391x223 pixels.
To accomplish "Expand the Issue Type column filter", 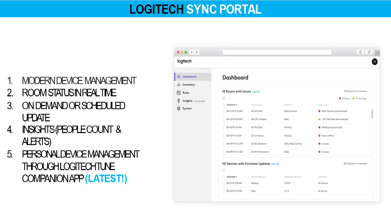I will 328,105.
